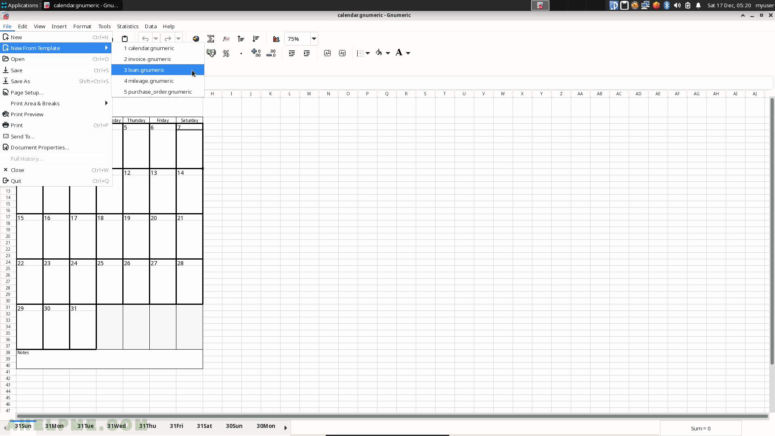775x436 pixels.
Task: Apply subscript formatting icon
Action: 342,53
